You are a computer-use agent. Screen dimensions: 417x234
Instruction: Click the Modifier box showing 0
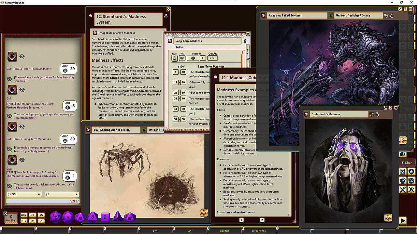11,218
